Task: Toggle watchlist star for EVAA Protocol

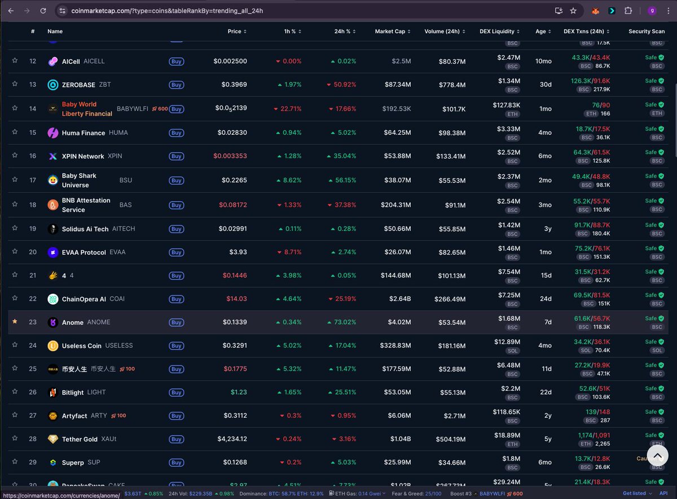Action: point(15,251)
